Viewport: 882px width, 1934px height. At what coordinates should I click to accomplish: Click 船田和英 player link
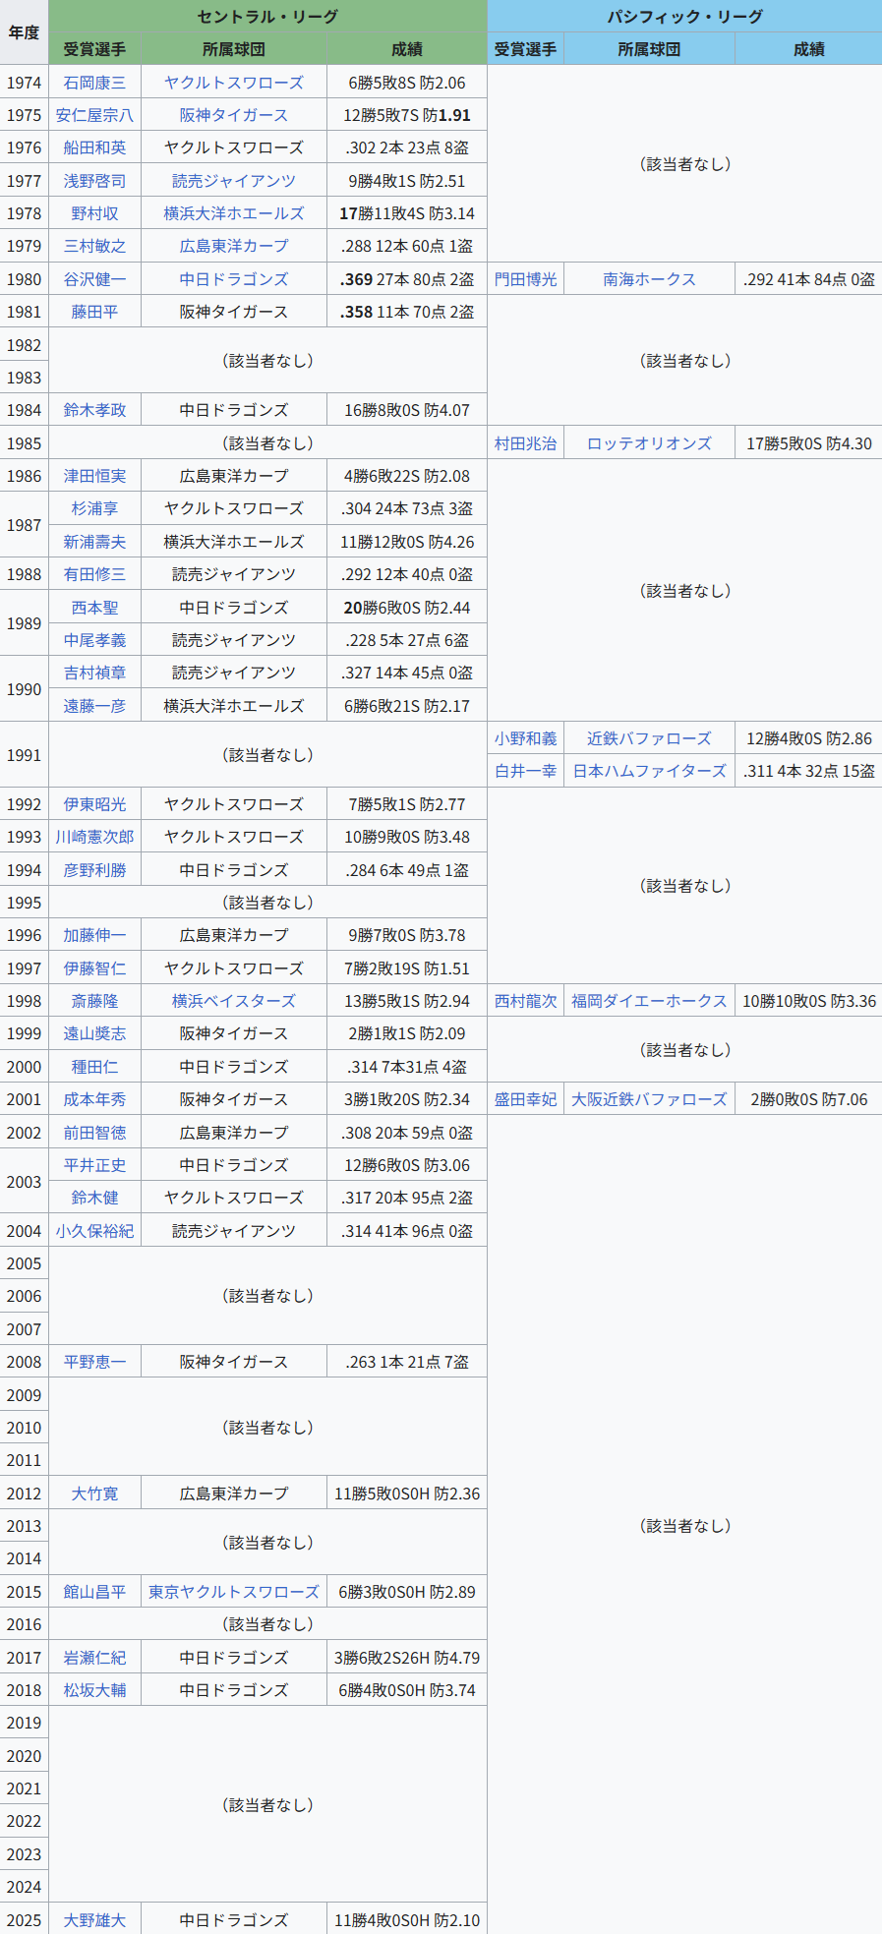coord(94,147)
